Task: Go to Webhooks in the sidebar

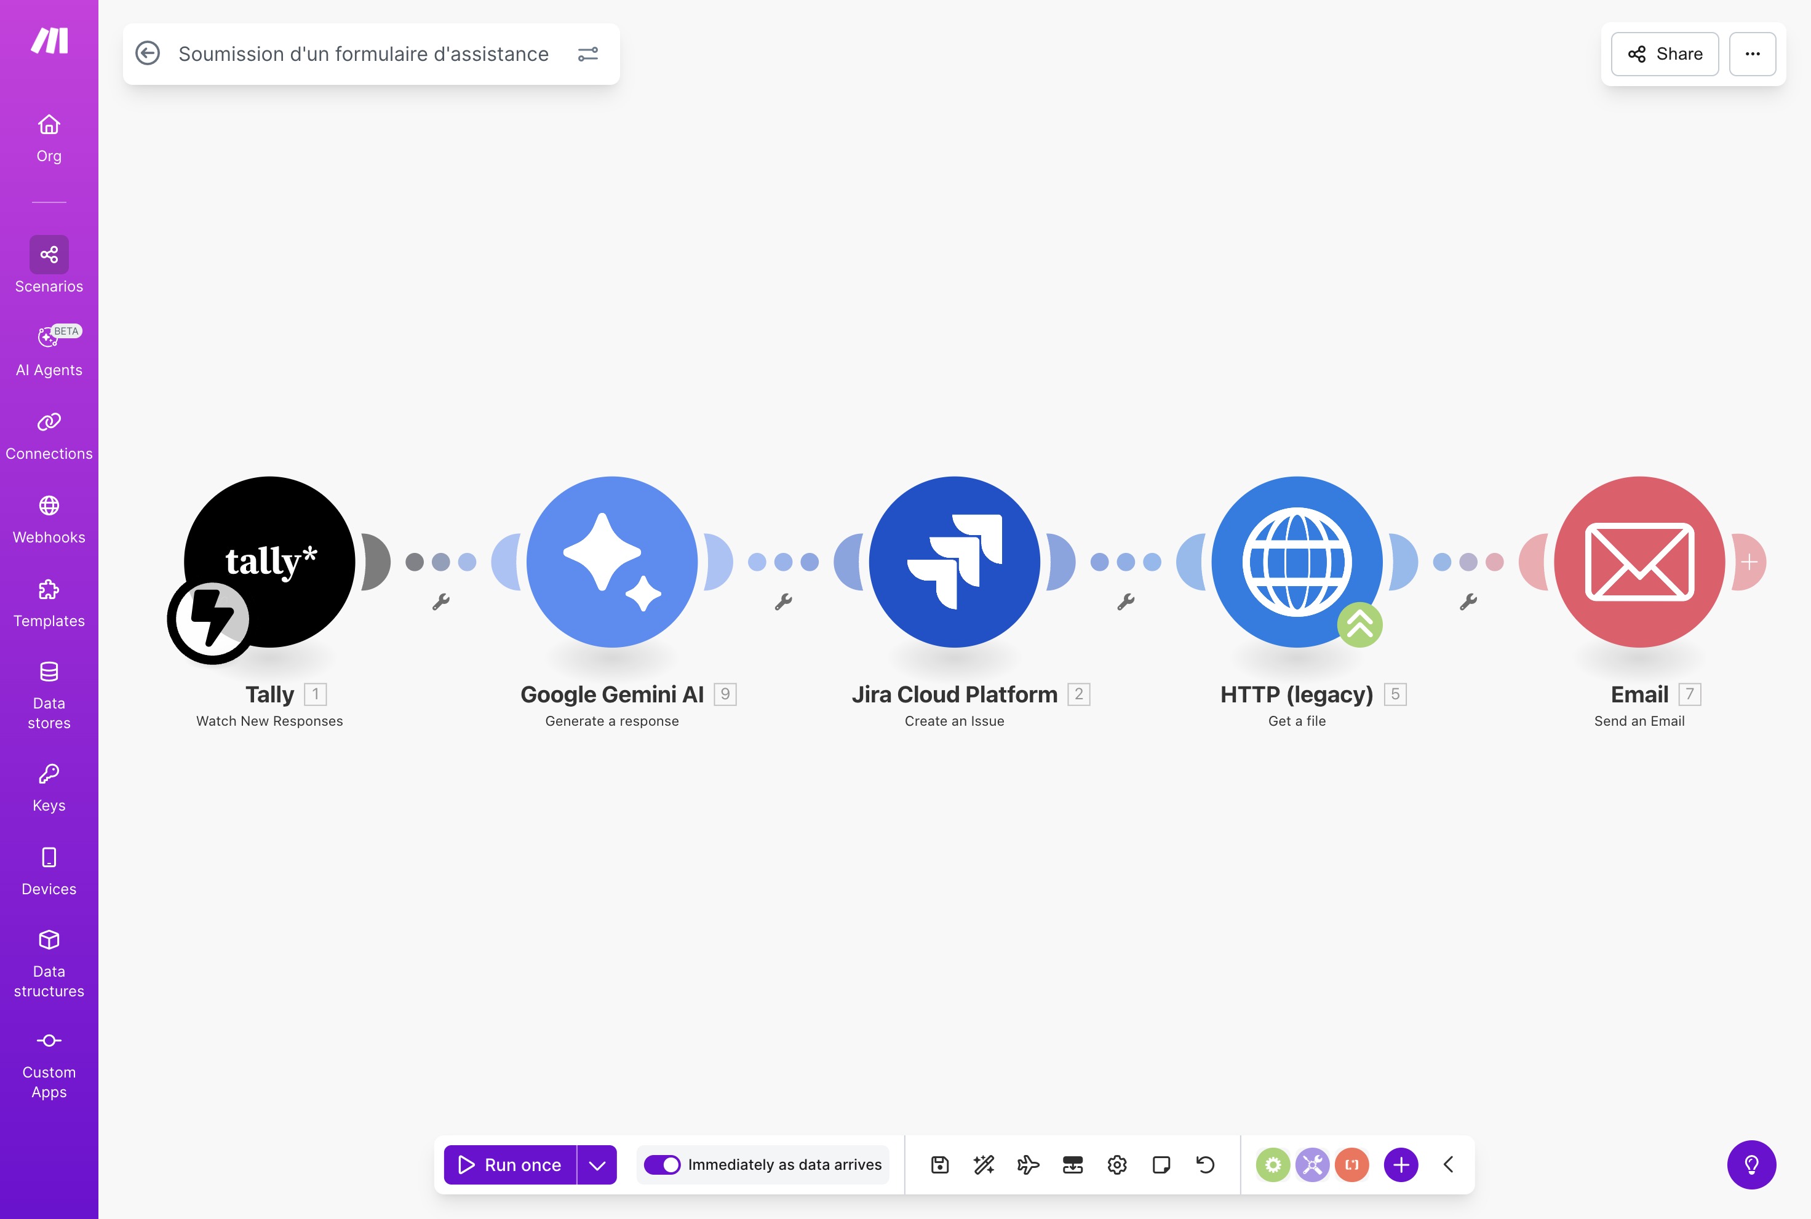Action: click(49, 519)
